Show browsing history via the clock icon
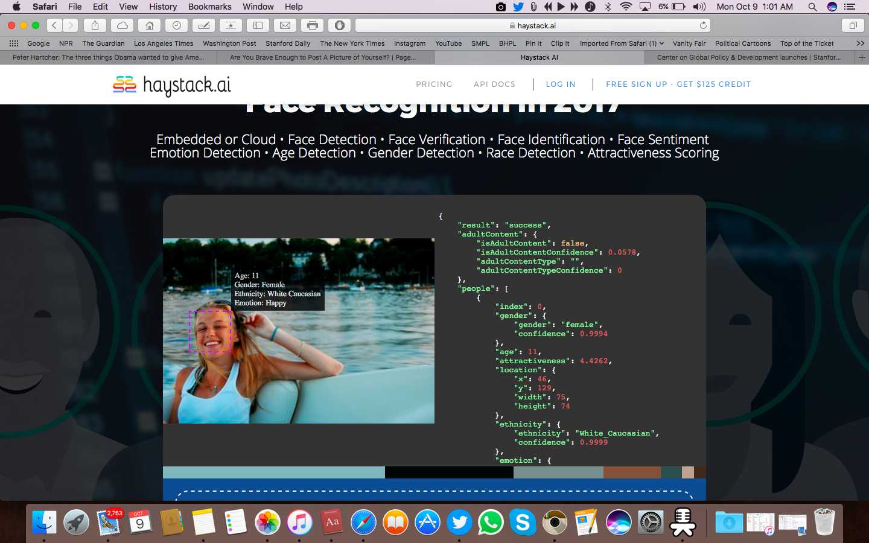Screen dimensions: 869x543 (x=176, y=25)
